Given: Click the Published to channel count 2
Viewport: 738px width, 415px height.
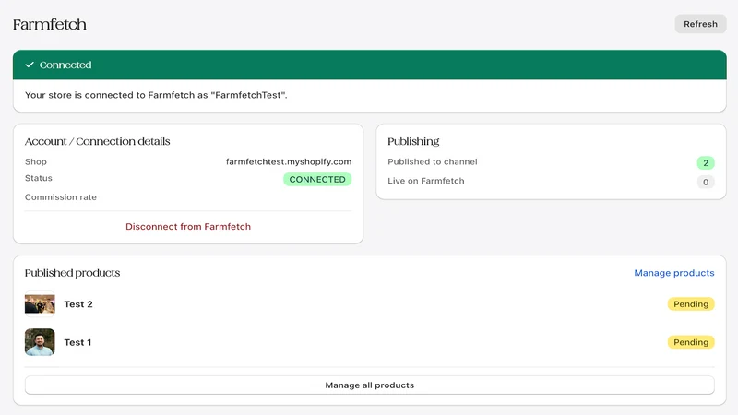Looking at the screenshot, I should point(706,163).
